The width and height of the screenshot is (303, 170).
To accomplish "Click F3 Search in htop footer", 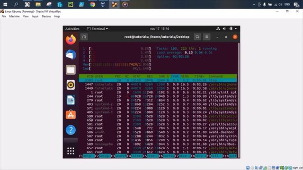I will click(x=119, y=156).
